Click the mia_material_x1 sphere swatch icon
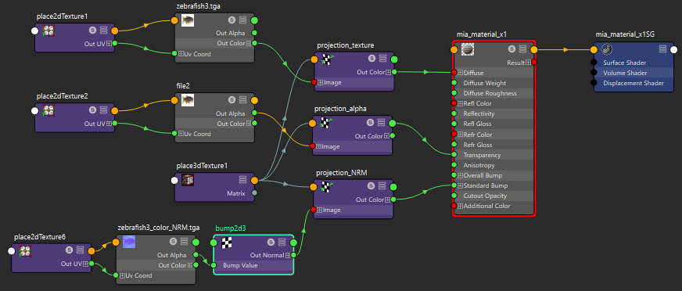This screenshot has height=291, width=682. coord(468,50)
